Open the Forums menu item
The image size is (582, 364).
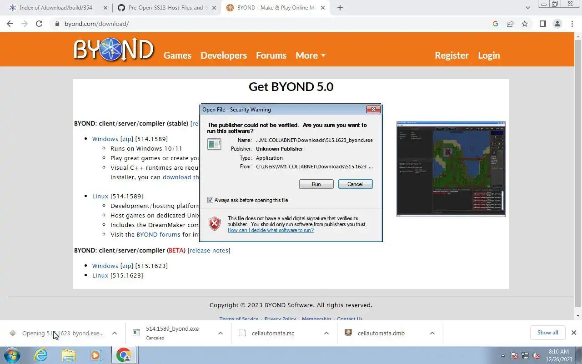tap(271, 55)
